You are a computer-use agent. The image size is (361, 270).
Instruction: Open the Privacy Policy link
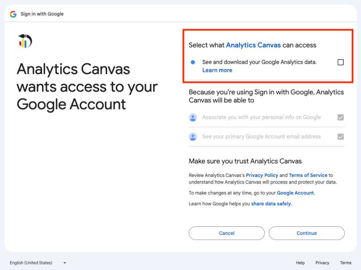coord(262,175)
